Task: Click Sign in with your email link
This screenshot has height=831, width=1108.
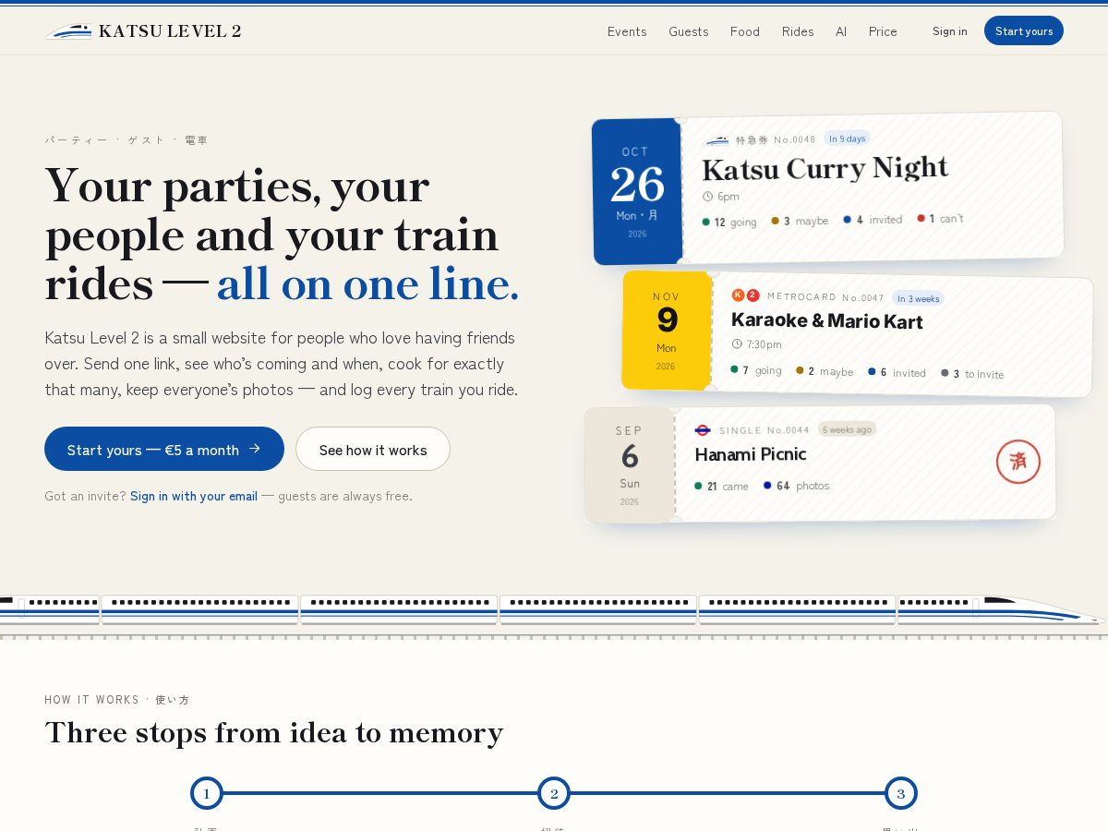Action: (x=194, y=496)
